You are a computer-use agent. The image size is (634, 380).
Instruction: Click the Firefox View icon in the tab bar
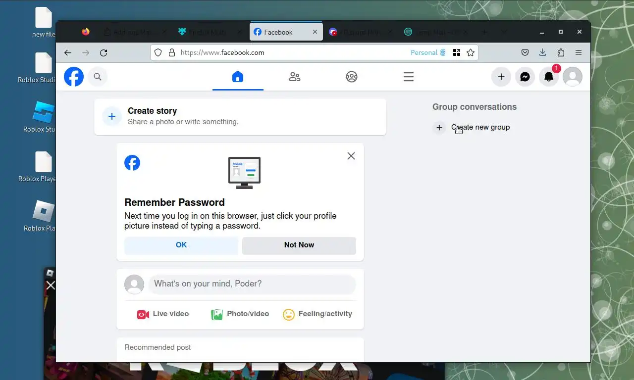86,32
